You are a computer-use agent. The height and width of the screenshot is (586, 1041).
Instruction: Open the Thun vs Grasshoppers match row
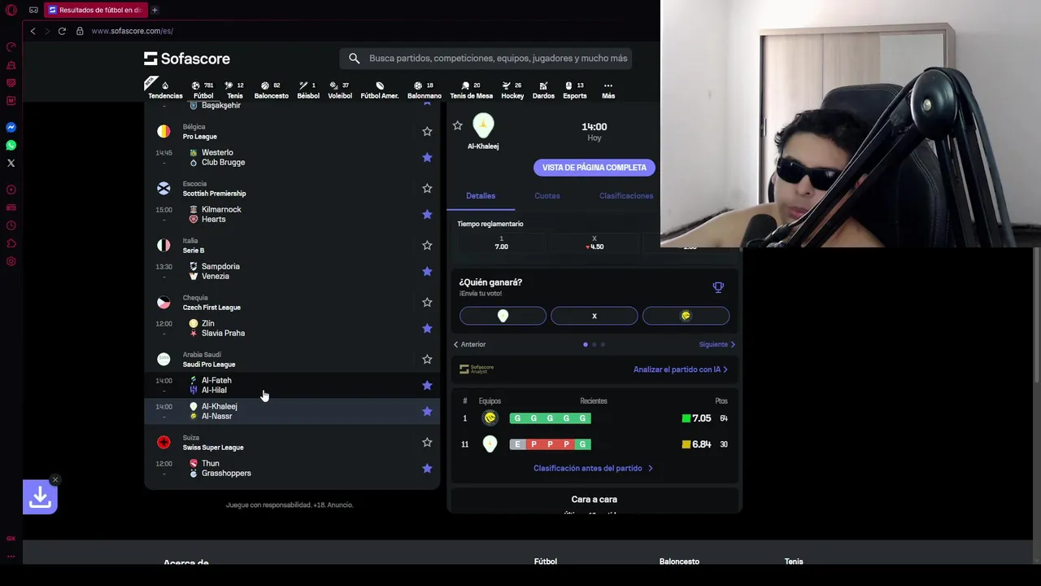point(293,468)
